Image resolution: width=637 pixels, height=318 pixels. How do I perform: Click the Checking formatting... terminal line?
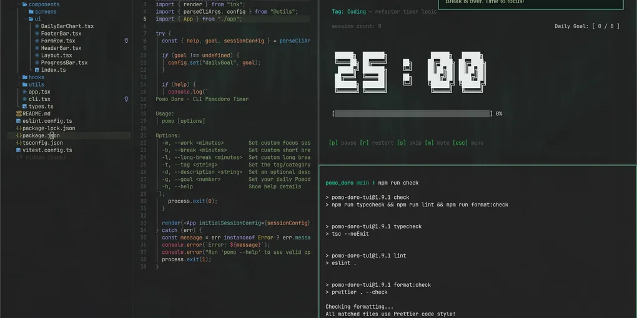[360, 307]
